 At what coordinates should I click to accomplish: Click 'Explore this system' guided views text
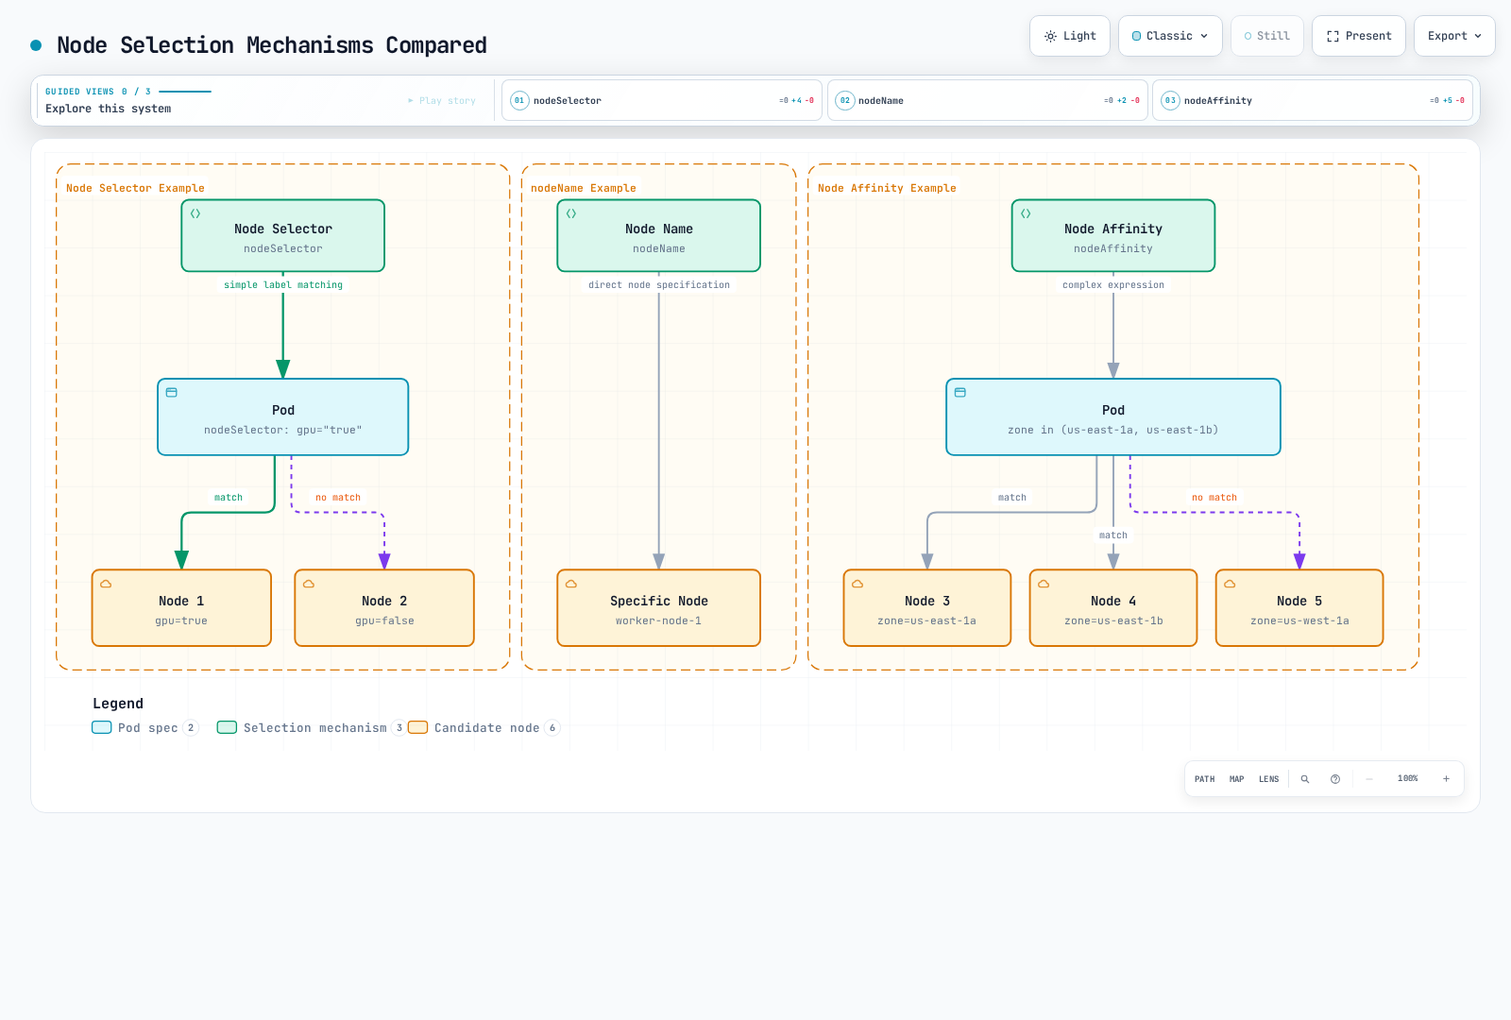109,109
